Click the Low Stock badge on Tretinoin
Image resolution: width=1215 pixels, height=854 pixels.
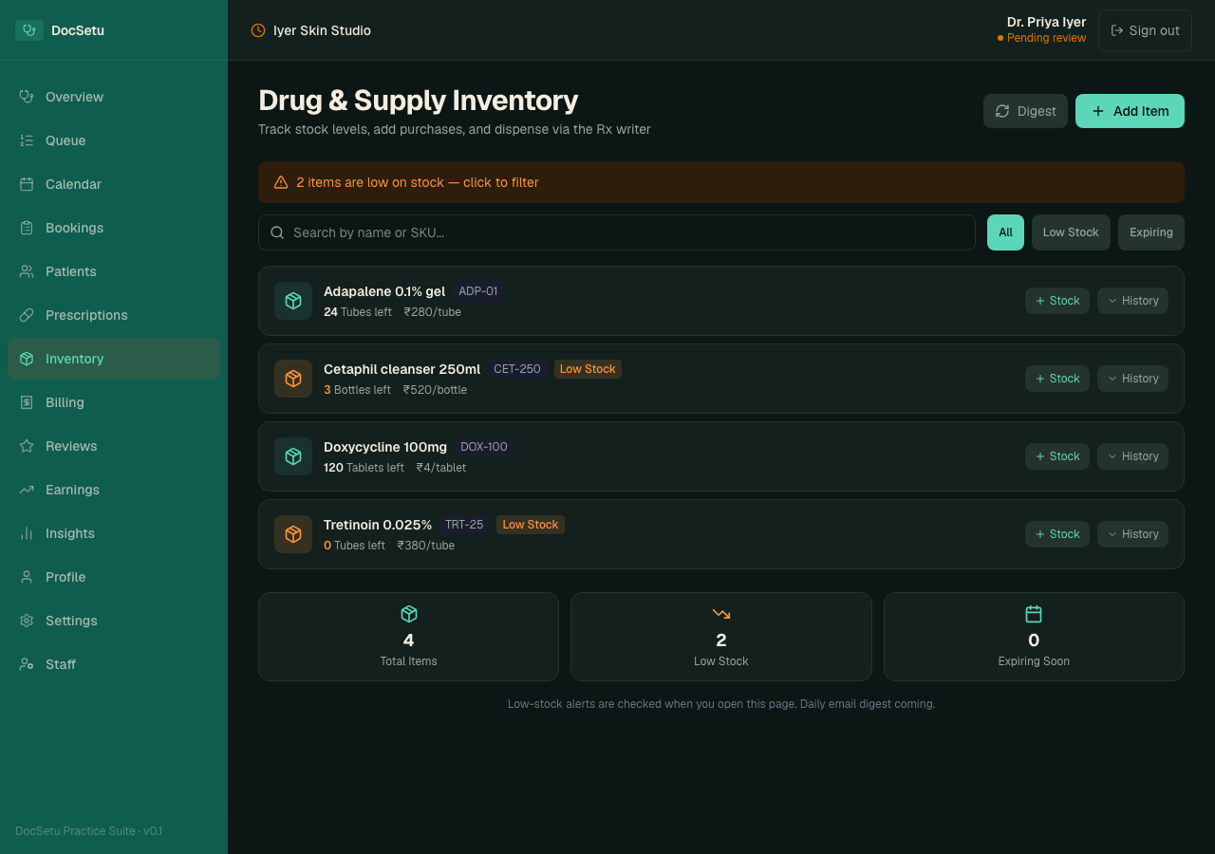[x=531, y=525]
